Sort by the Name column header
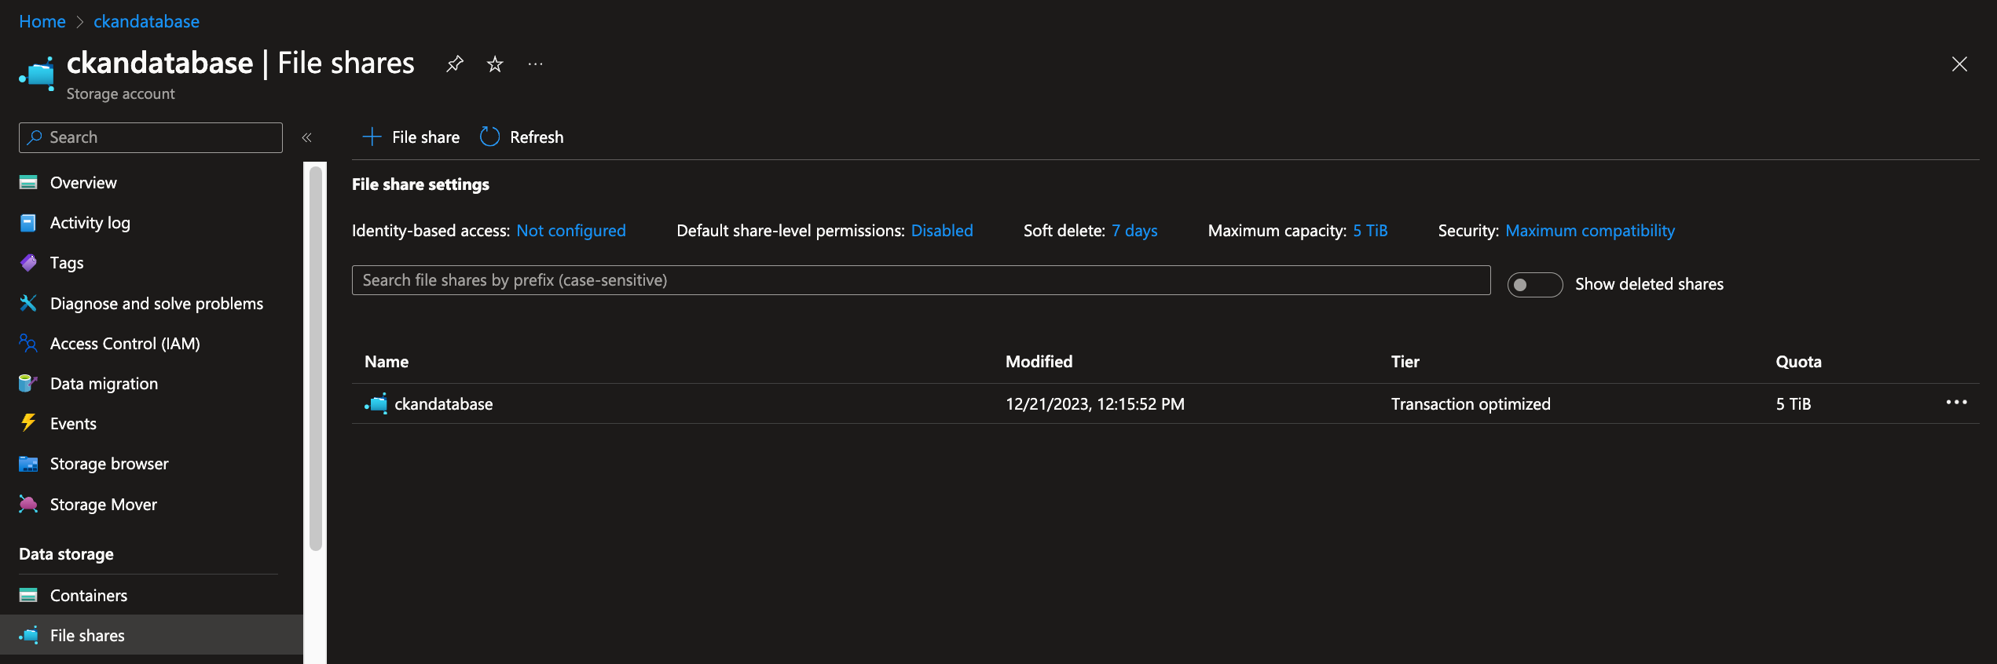This screenshot has height=664, width=1997. 387,361
